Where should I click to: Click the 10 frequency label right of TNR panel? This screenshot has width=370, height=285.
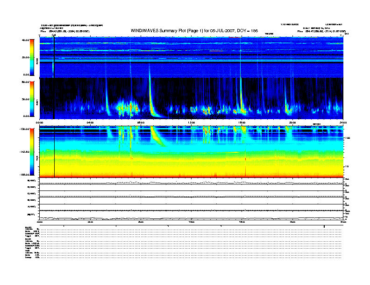(x=347, y=167)
